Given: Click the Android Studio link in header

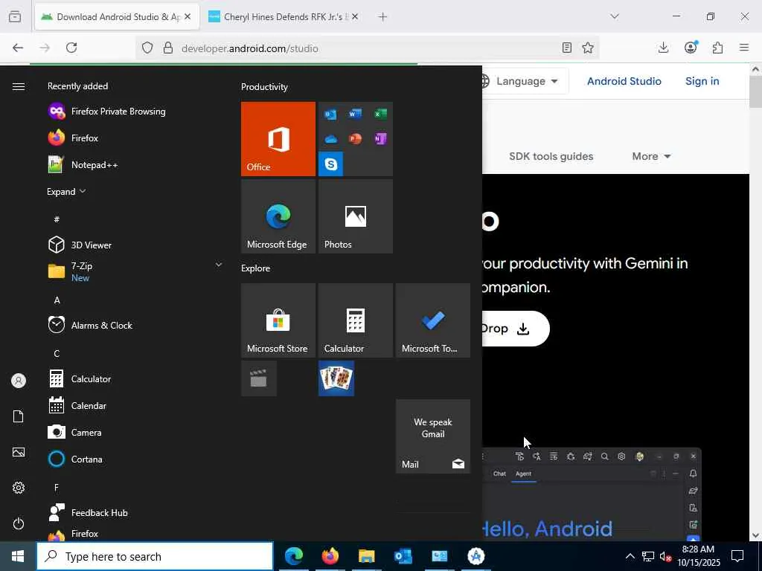Looking at the screenshot, I should 624,81.
